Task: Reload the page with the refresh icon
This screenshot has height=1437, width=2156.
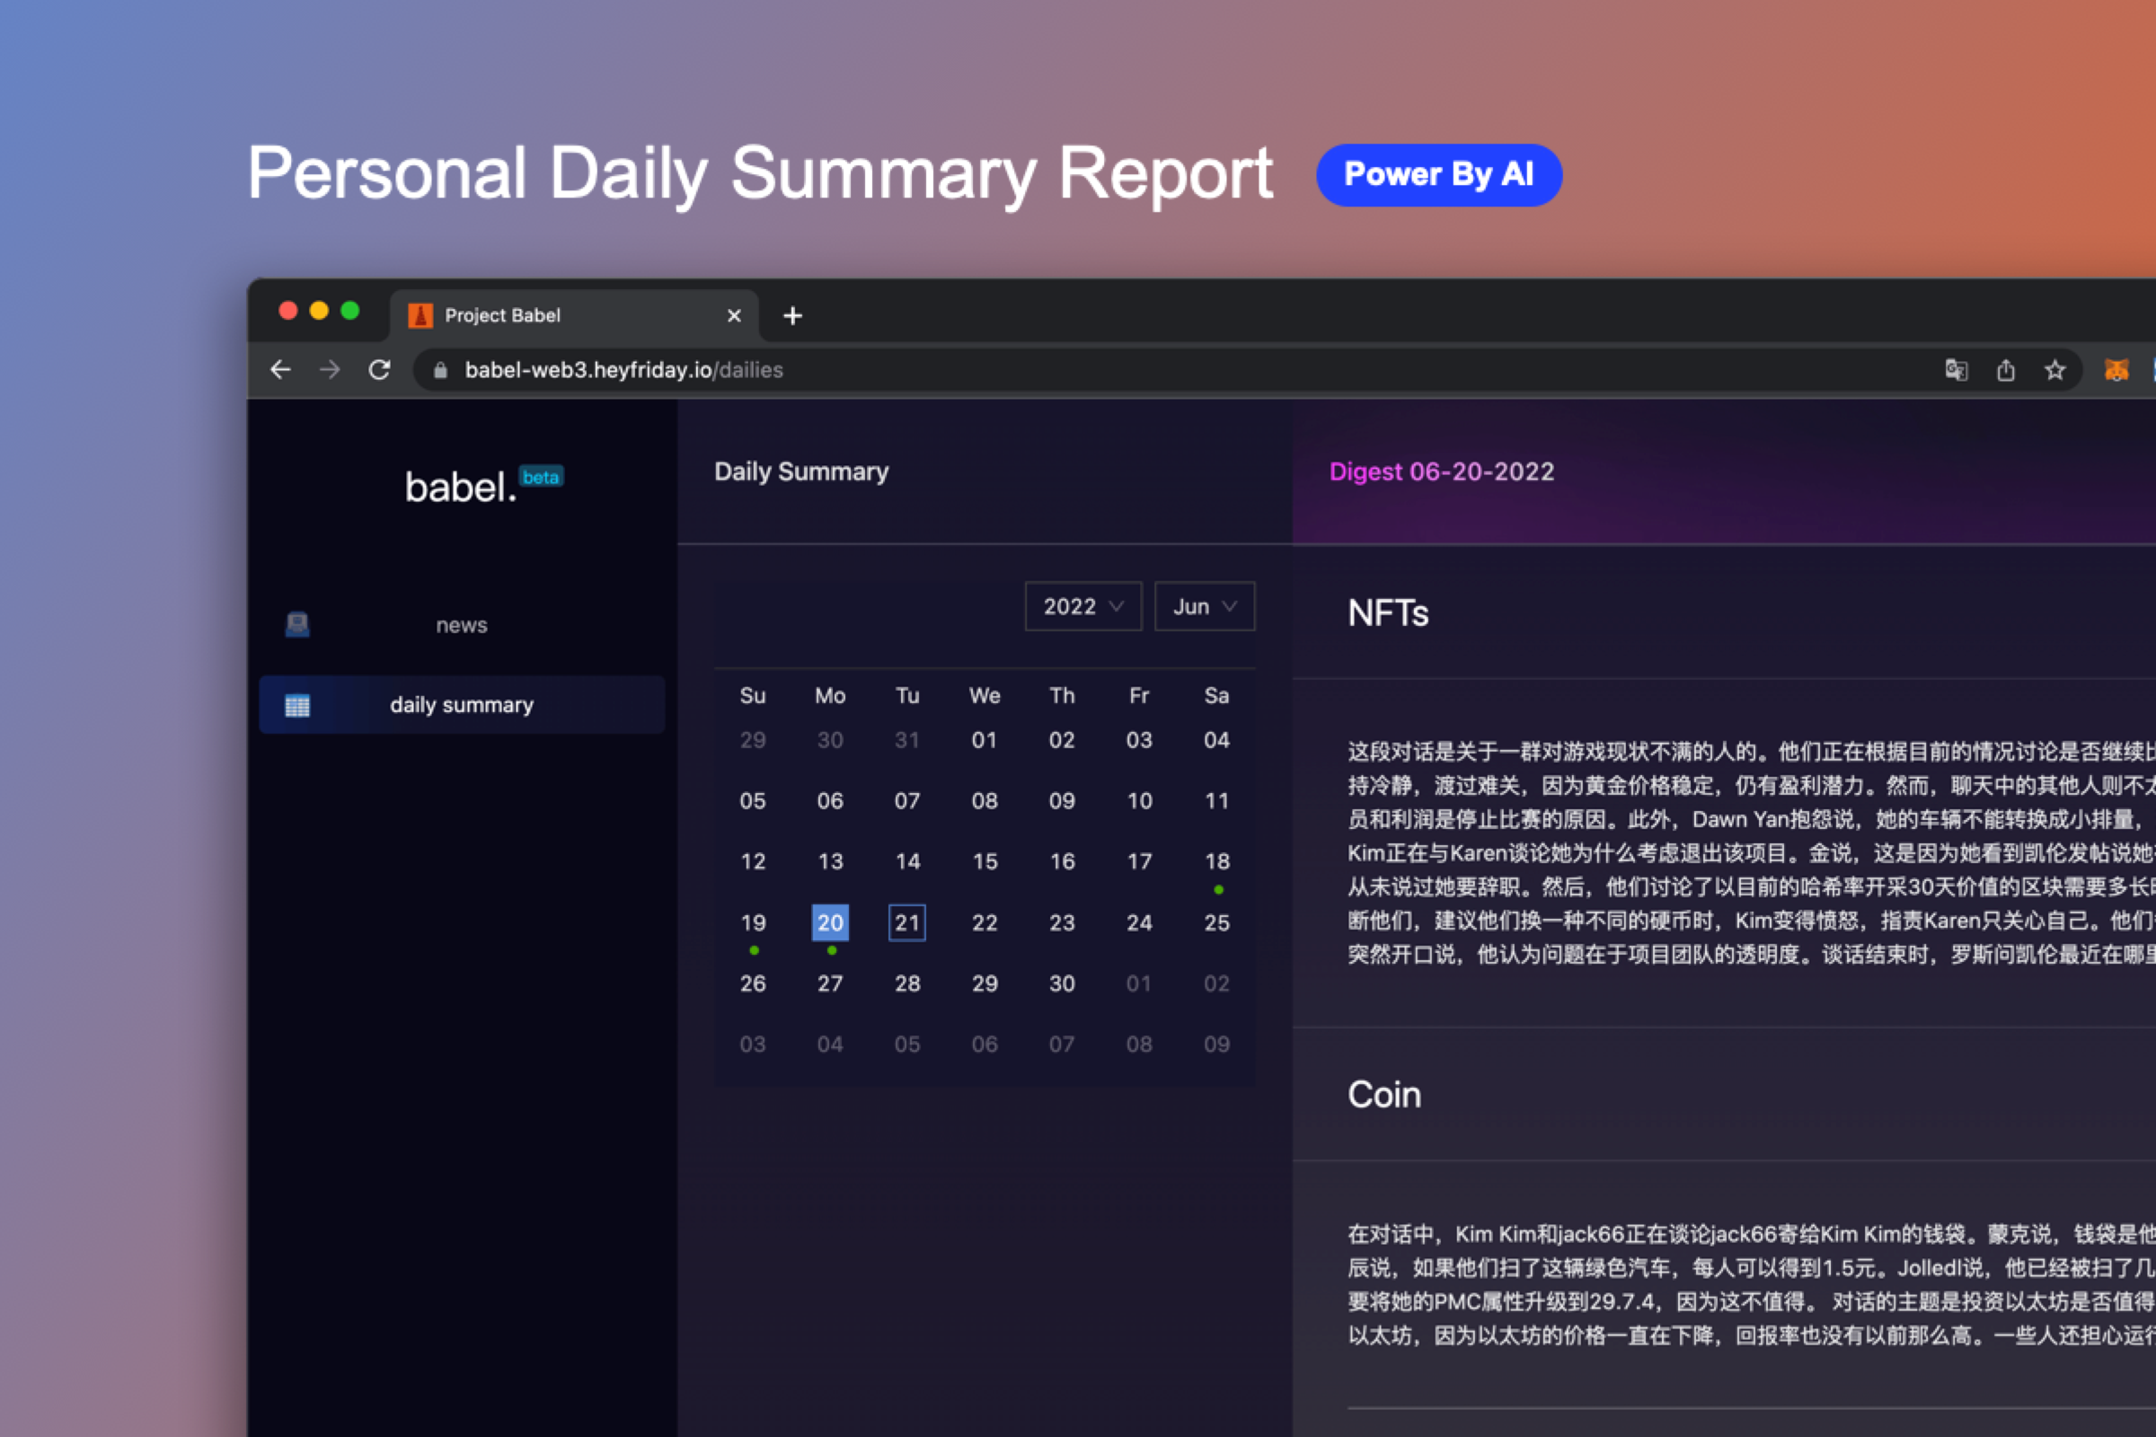Action: (x=379, y=369)
